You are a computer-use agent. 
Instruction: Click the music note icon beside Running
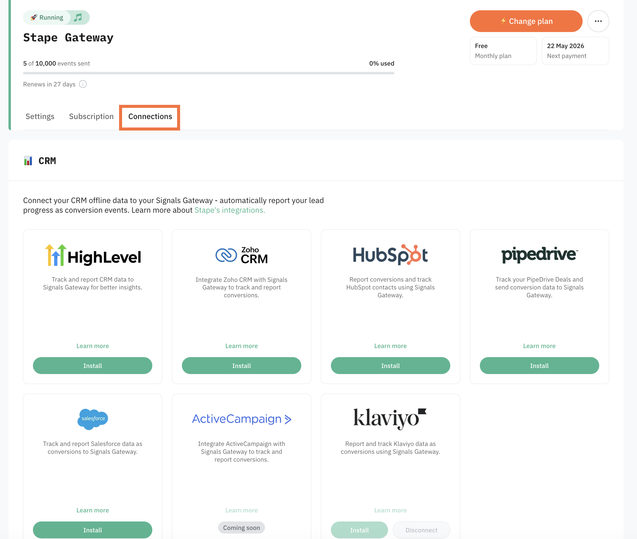point(78,18)
